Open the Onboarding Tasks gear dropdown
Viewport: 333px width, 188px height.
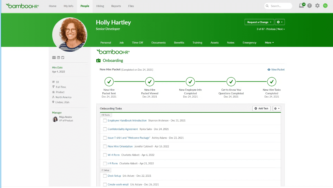277,108
